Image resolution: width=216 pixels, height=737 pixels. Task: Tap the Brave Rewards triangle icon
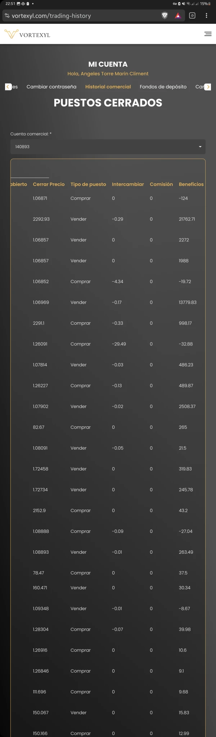point(178,15)
